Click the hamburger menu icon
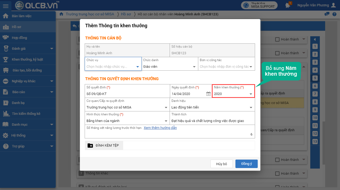This screenshot has height=190, width=340. pyautogui.click(x=6, y=6)
